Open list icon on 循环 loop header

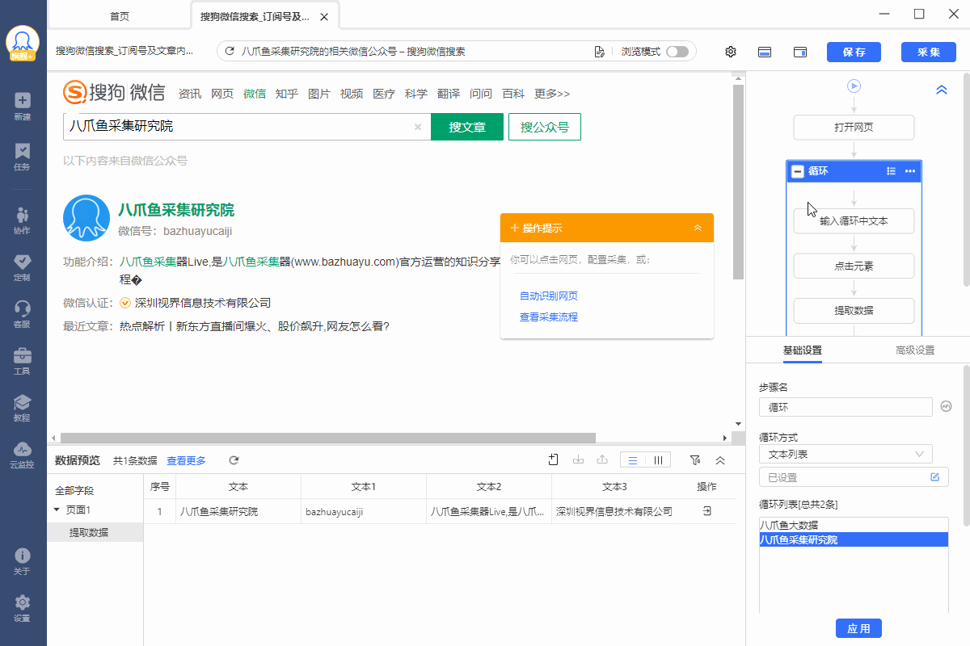click(891, 171)
